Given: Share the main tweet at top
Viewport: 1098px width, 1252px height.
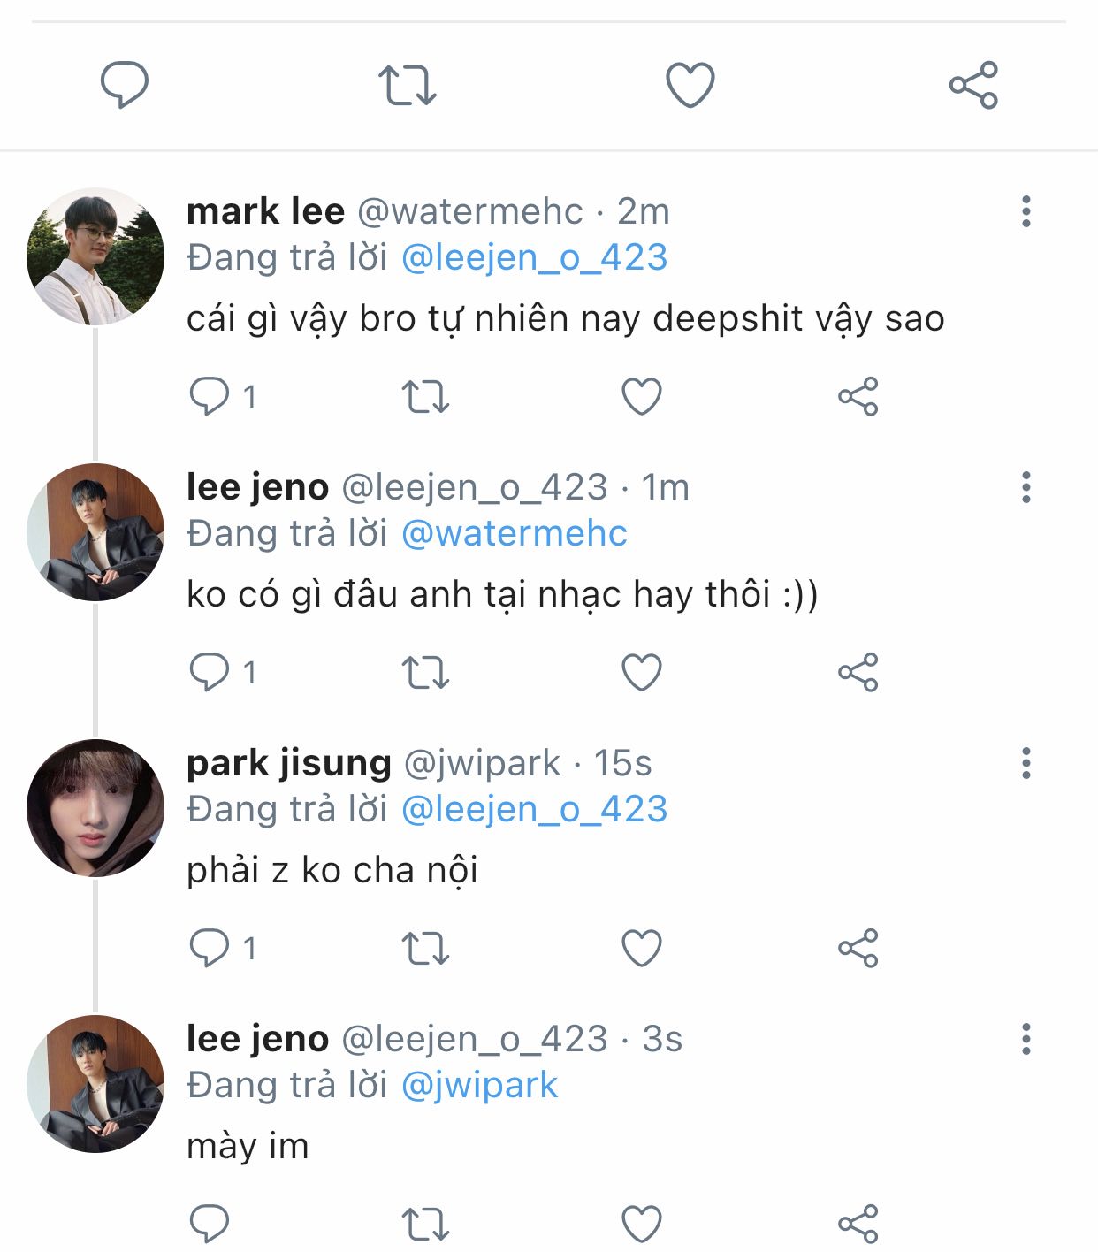Looking at the screenshot, I should (973, 85).
